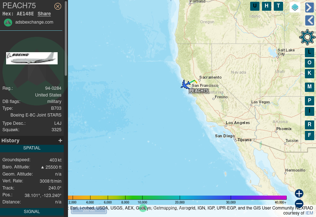The height and width of the screenshot is (217, 316).
Task: Zoom in with the plus button
Action: click(299, 193)
